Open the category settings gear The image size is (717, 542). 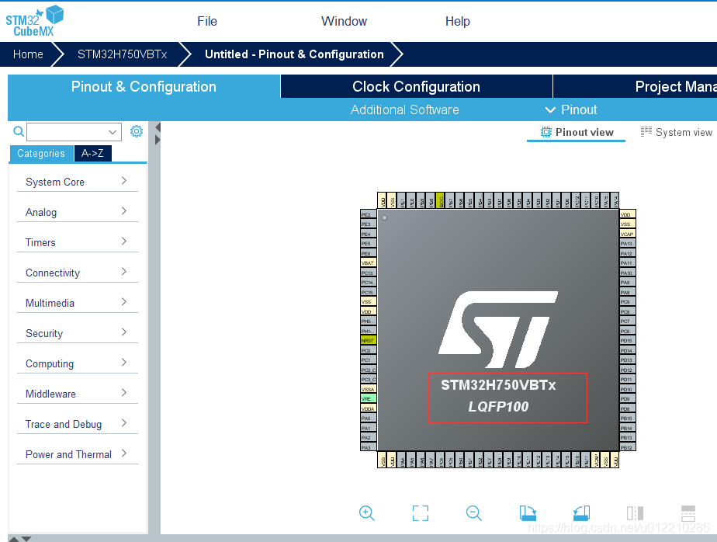pyautogui.click(x=137, y=131)
